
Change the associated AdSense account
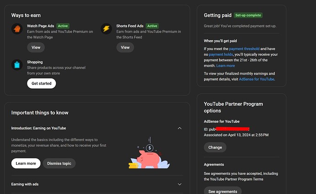coord(215,147)
